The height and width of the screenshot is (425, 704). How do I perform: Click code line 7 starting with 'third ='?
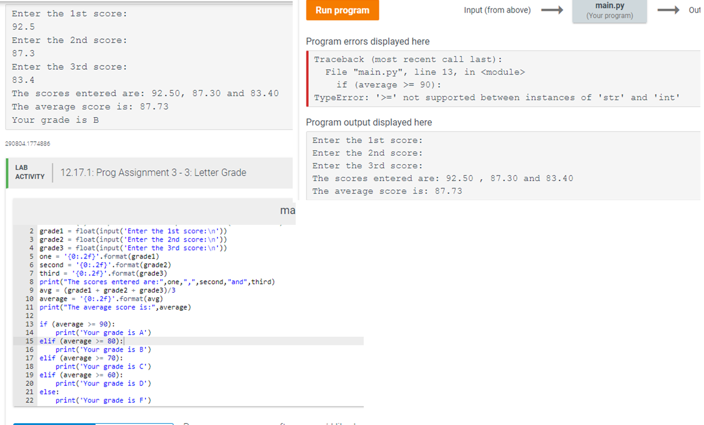[103, 274]
